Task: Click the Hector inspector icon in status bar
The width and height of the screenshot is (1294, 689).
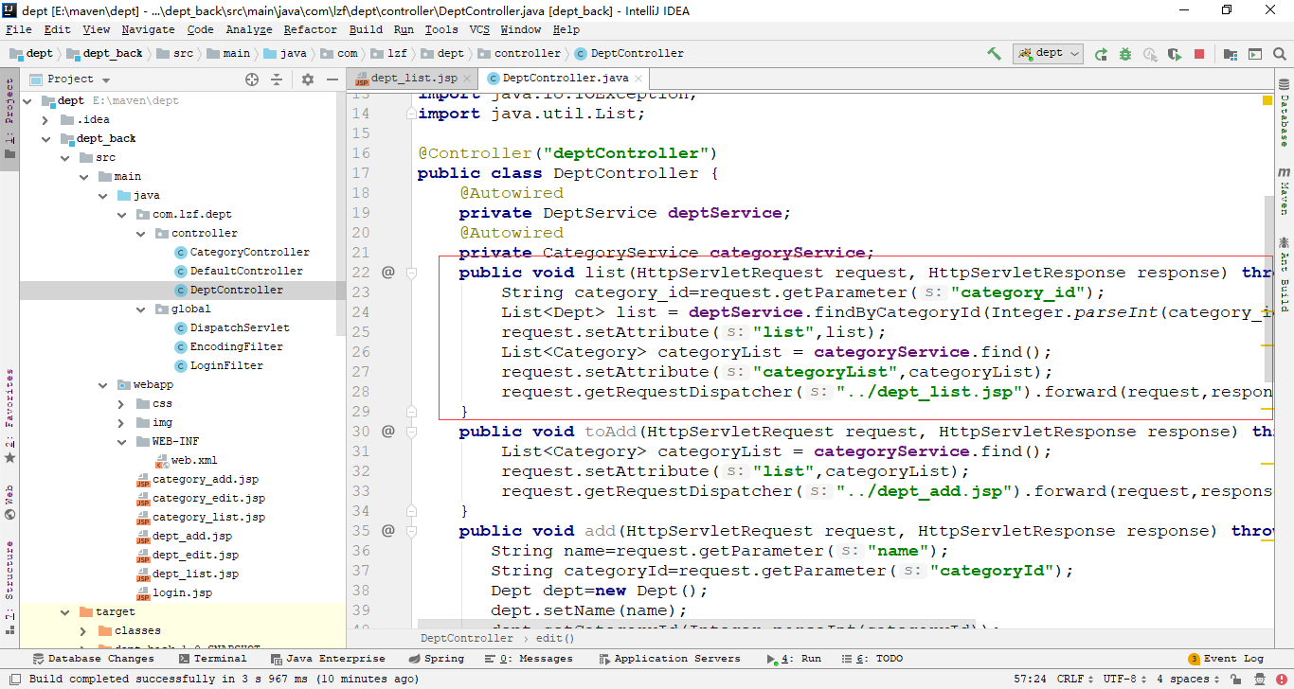Action: click(x=1260, y=679)
